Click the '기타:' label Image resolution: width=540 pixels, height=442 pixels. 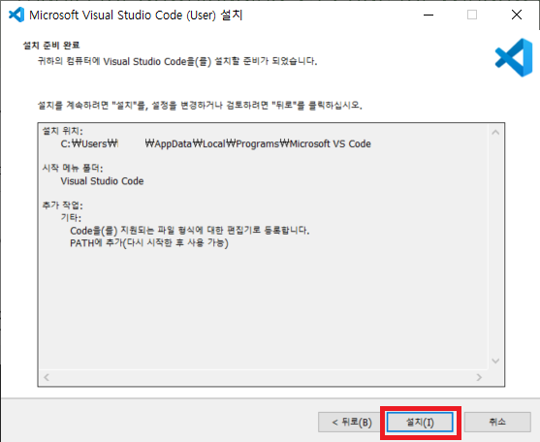pos(71,218)
